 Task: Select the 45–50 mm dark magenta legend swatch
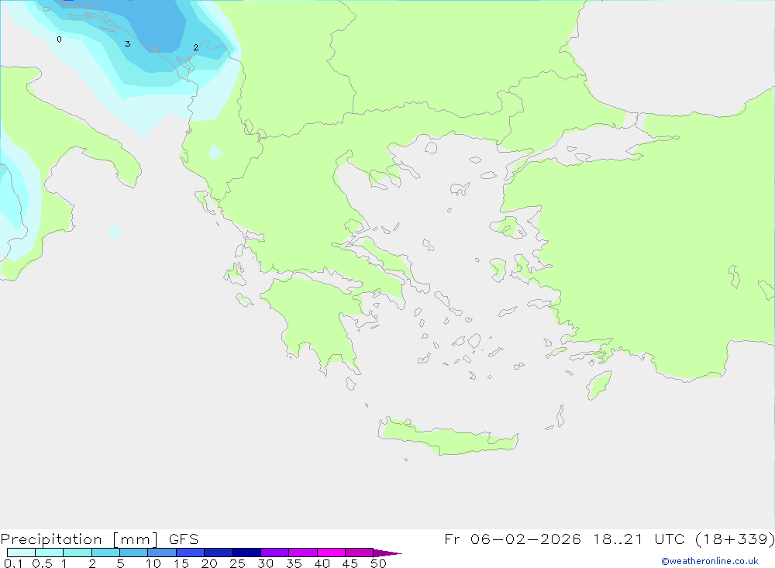(360, 553)
